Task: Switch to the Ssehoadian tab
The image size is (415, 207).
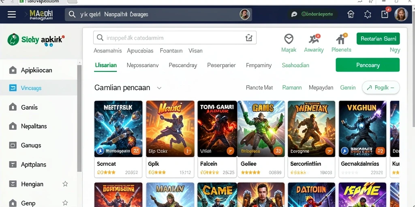Action: pyautogui.click(x=295, y=65)
